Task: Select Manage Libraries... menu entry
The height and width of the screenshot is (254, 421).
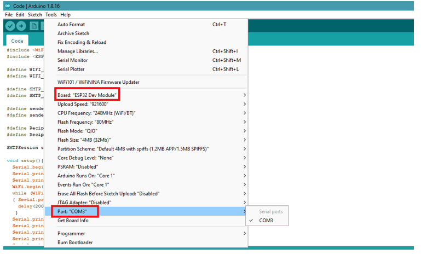Action: (x=77, y=51)
